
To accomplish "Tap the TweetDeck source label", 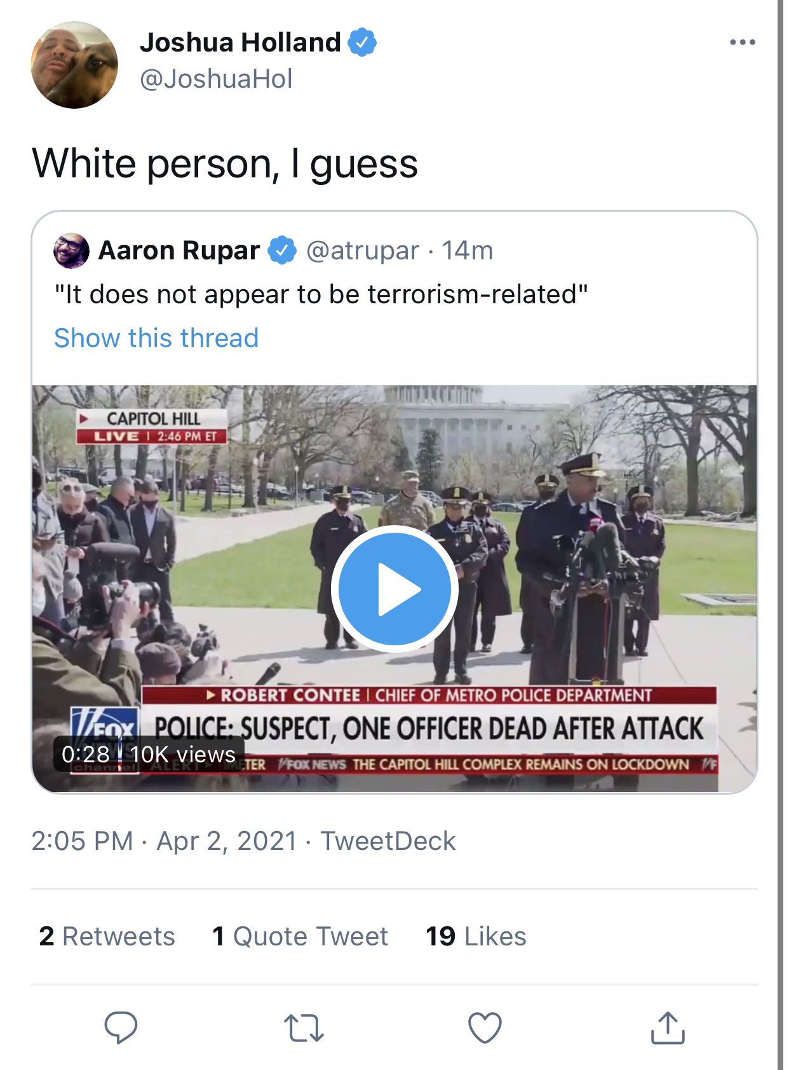I will tap(388, 840).
